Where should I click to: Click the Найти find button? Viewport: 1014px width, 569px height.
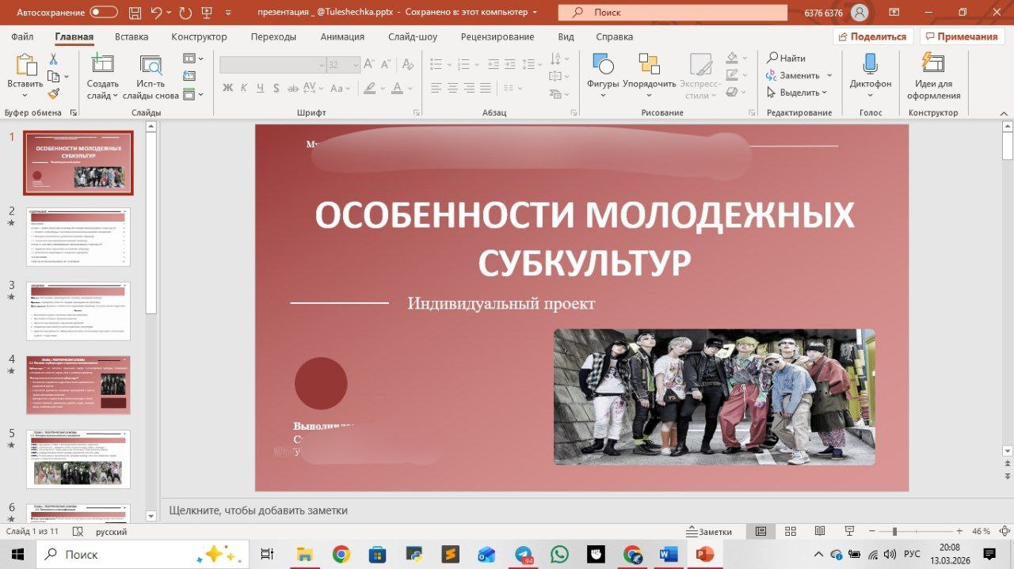[x=786, y=58]
